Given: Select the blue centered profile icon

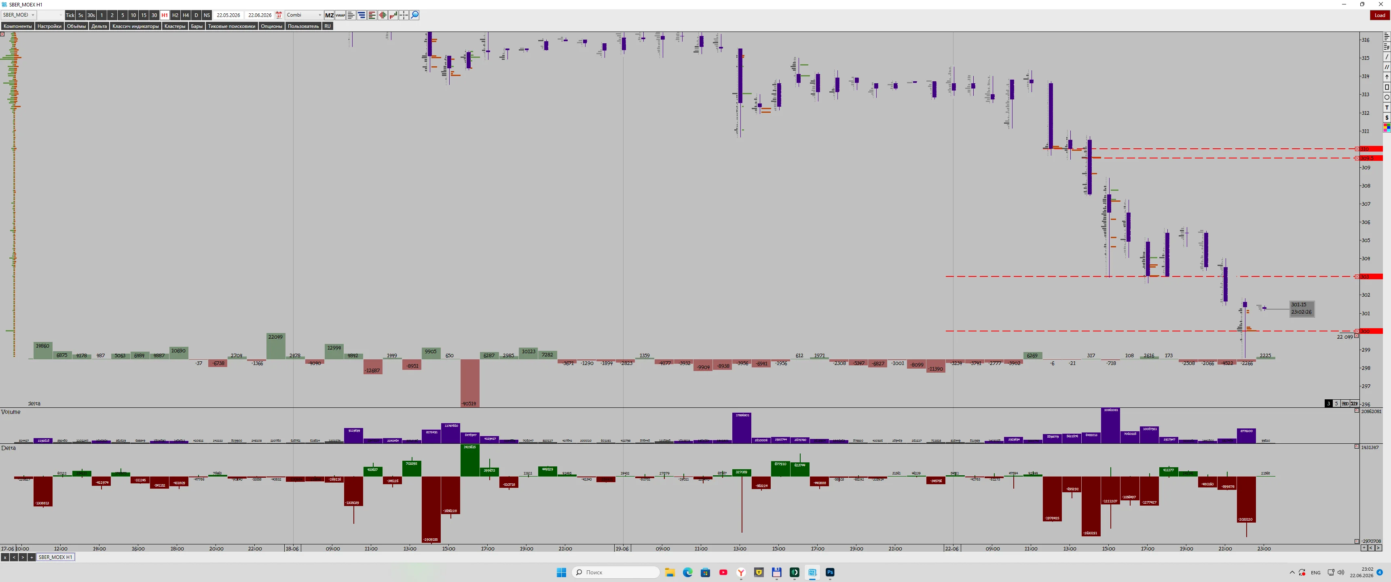Looking at the screenshot, I should [362, 15].
